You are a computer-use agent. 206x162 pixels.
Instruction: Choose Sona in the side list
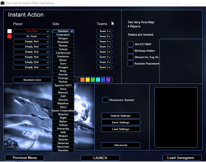point(63,89)
